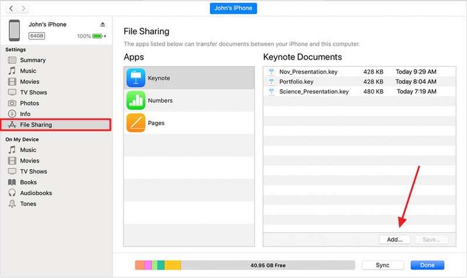Select Pages in the Apps list

pyautogui.click(x=189, y=123)
